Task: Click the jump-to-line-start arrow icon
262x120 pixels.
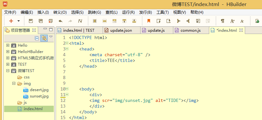Action: [178, 21]
